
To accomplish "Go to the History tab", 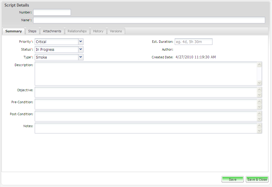I will 98,31.
